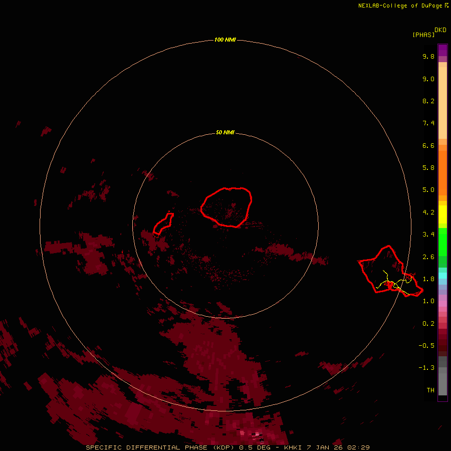Click the DKD unit label above the color scale

point(440,30)
